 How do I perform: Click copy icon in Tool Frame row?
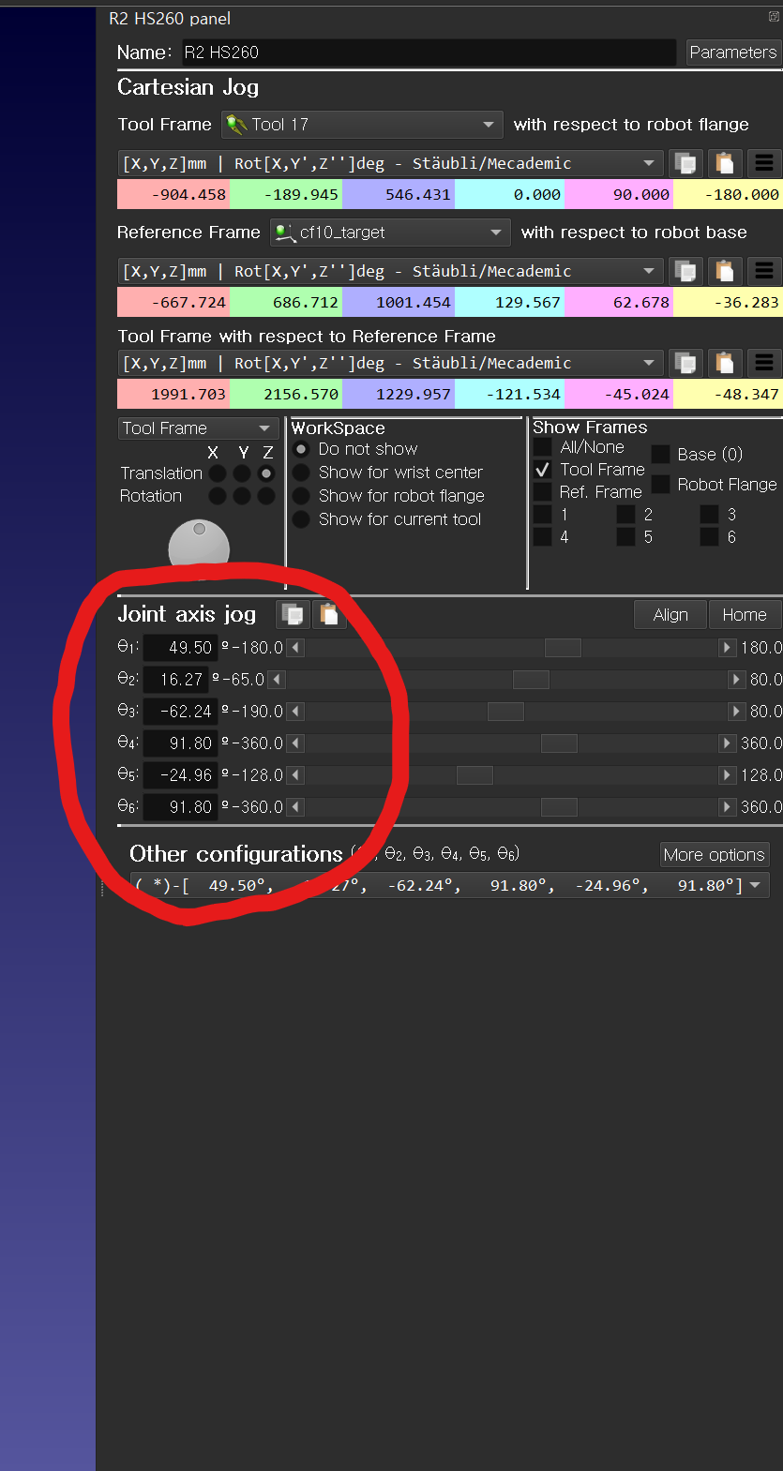pyautogui.click(x=685, y=163)
